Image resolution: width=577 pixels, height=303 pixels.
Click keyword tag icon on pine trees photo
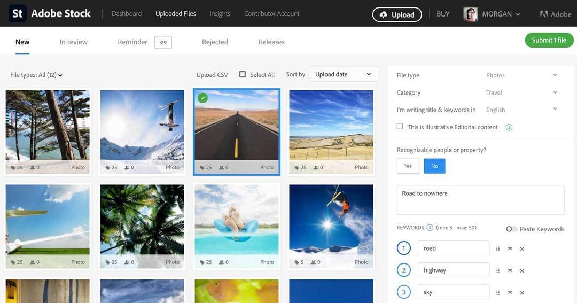click(x=13, y=167)
